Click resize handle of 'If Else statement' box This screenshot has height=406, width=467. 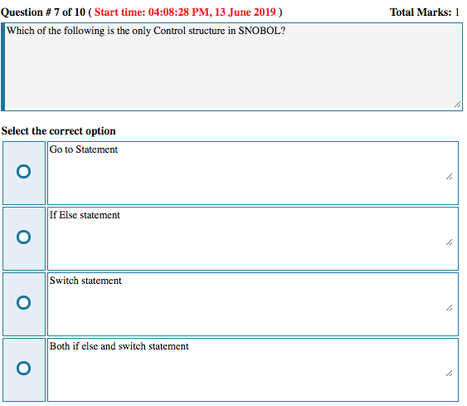point(450,242)
